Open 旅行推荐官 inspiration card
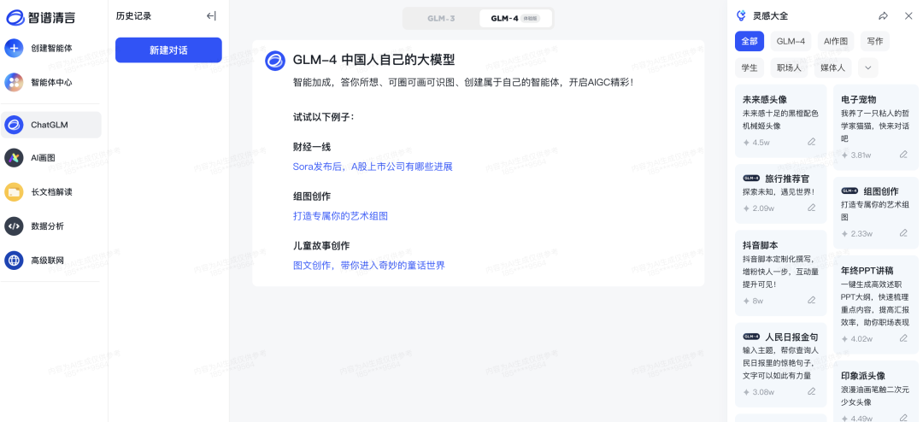Viewport: 923px width, 422px height. click(780, 194)
